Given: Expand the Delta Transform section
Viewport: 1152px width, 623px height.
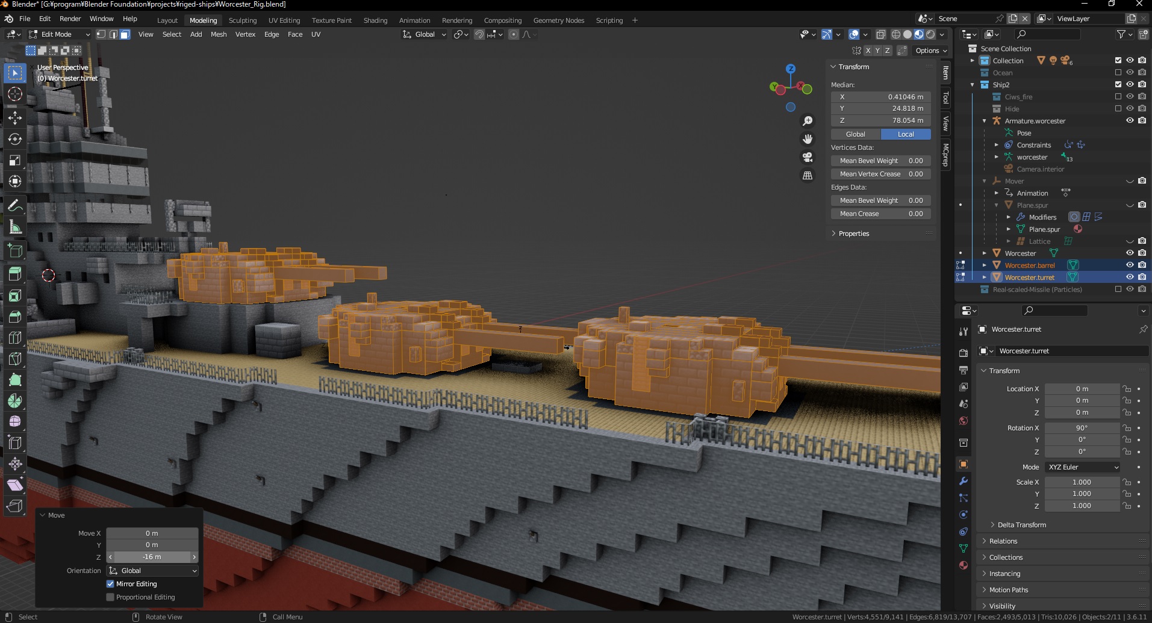Looking at the screenshot, I should 1021,525.
